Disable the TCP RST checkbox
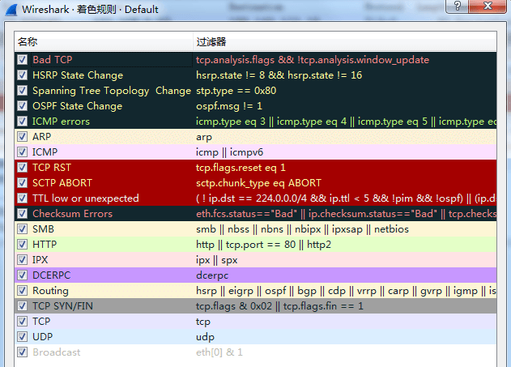 pyautogui.click(x=22, y=168)
